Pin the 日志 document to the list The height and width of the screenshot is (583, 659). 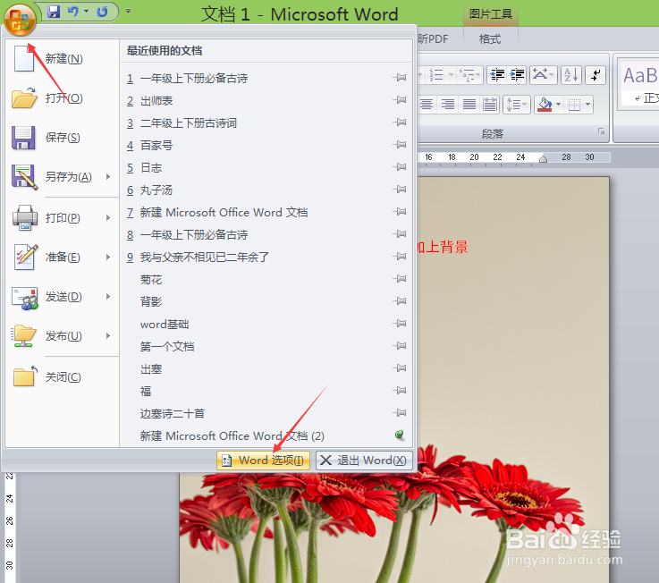(x=400, y=167)
